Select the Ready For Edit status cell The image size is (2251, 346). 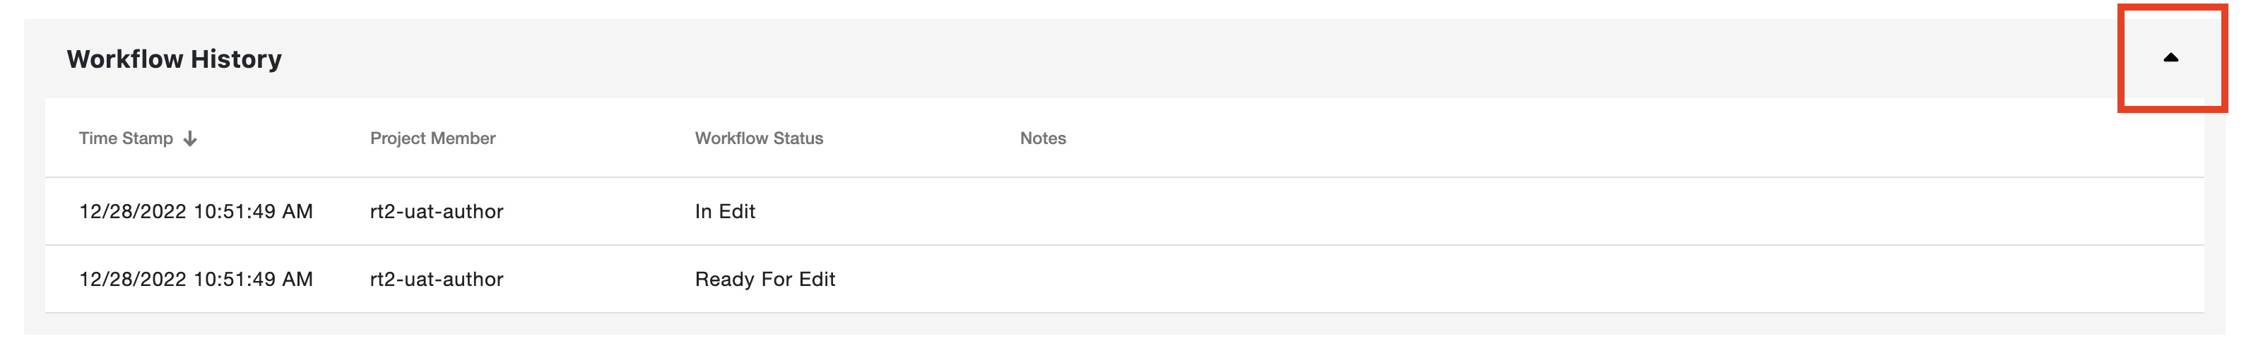764,280
